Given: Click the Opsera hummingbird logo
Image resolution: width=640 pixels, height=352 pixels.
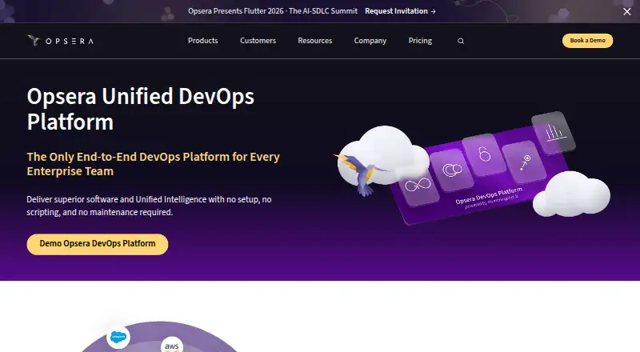Looking at the screenshot, I should coord(61,41).
